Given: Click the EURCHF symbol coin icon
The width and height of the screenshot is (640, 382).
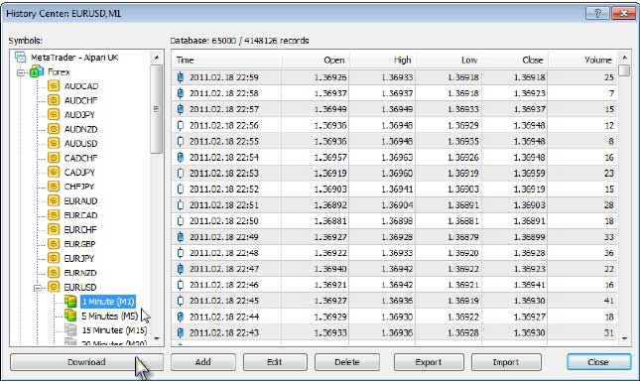Looking at the screenshot, I should [x=54, y=229].
